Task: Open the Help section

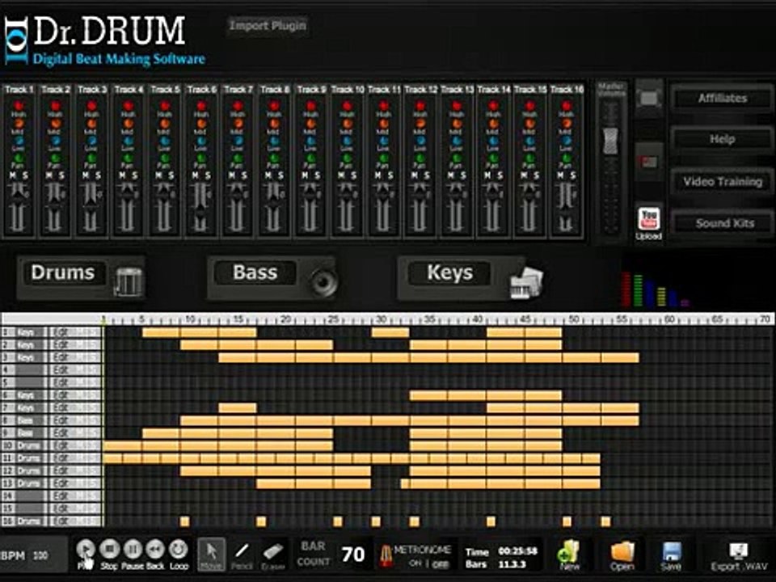Action: coord(722,139)
